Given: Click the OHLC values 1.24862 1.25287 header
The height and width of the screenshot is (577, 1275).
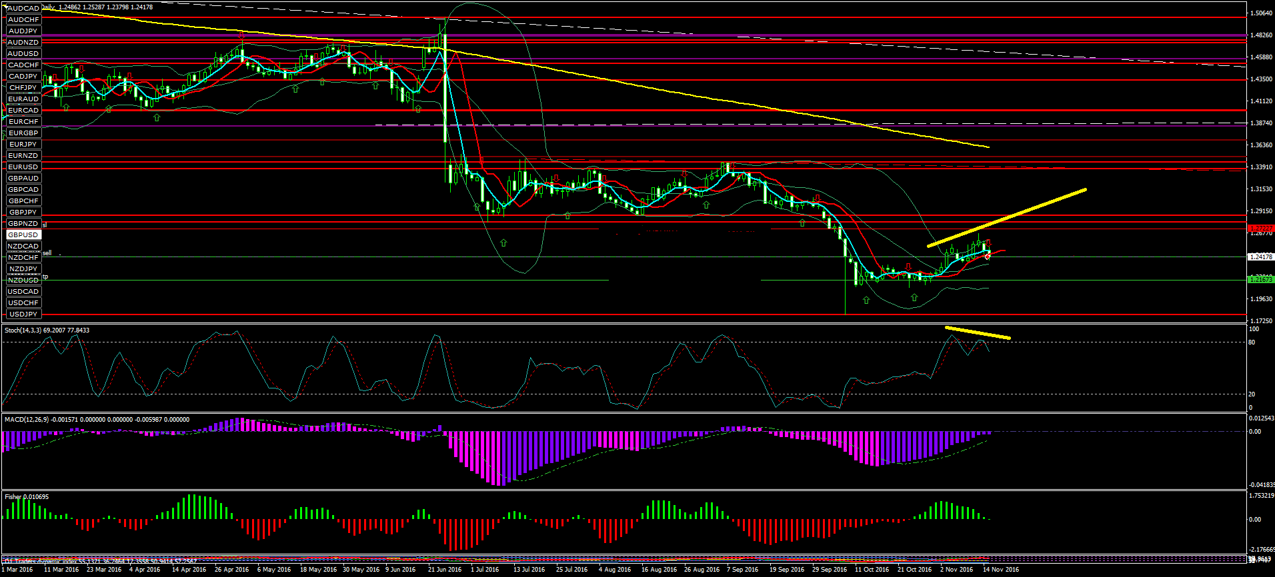Looking at the screenshot, I should (105, 7).
